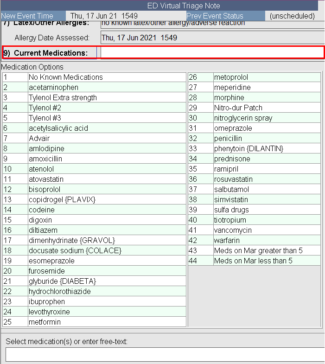Select 'penicillin' option
Image resolution: width=325 pixels, height=364 pixels.
[x=255, y=138]
